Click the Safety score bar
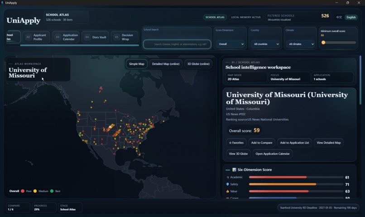This screenshot has width=365, height=217. point(296,184)
